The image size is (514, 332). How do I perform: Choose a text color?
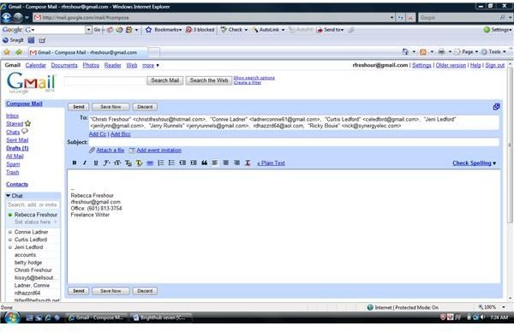pos(128,163)
